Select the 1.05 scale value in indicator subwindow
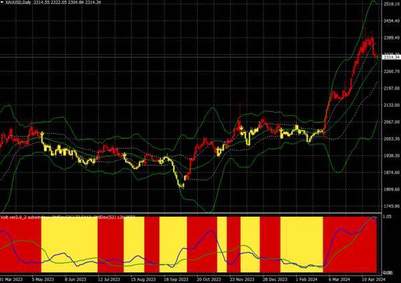The width and height of the screenshot is (401, 283). click(388, 217)
